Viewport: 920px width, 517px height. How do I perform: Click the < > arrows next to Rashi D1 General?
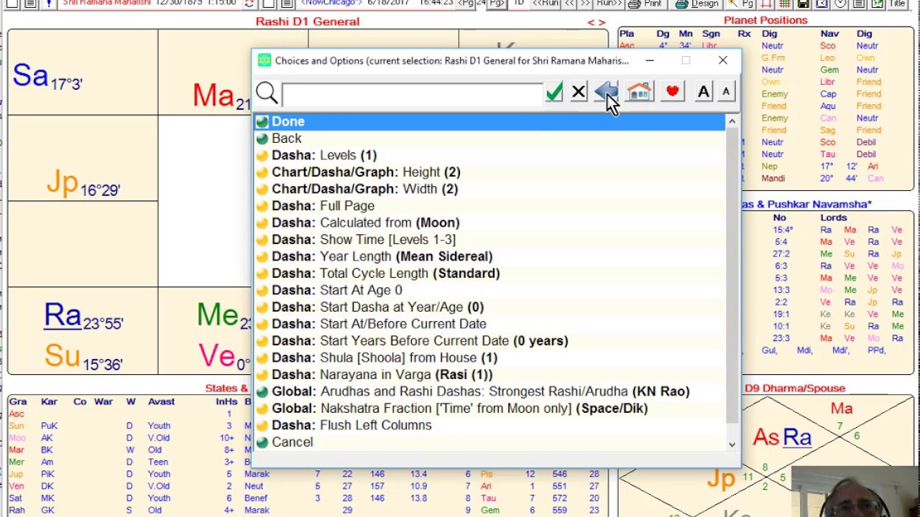pos(597,22)
